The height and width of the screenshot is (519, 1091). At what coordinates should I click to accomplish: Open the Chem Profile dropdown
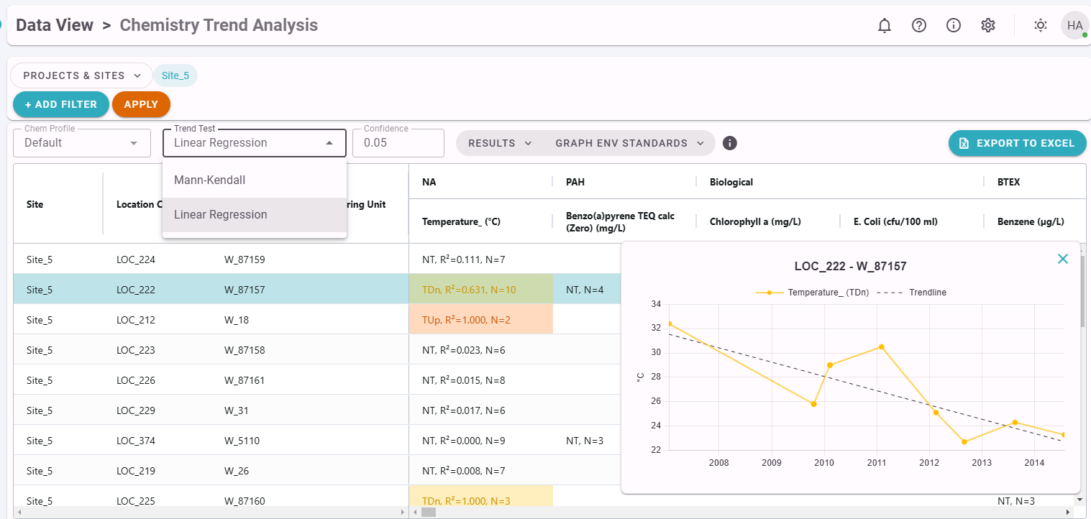tap(82, 143)
